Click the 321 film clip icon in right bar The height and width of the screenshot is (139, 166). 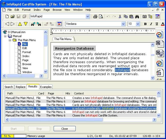coord(160,73)
